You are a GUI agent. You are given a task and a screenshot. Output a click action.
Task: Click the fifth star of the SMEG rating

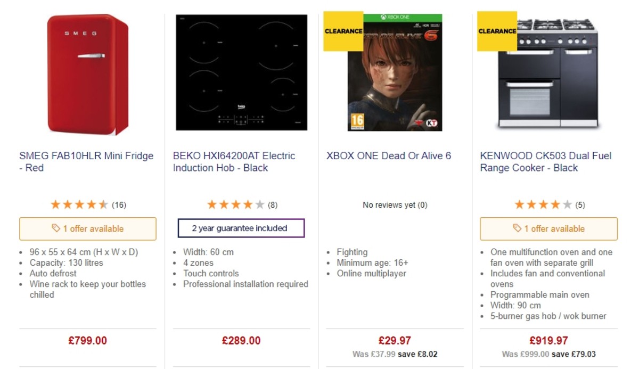(x=103, y=204)
